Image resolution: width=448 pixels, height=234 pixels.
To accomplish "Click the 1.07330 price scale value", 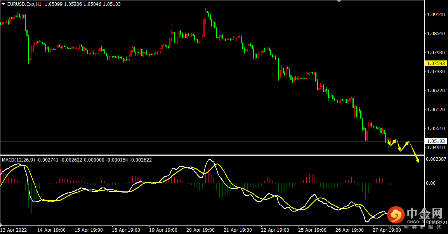I will (436, 72).
